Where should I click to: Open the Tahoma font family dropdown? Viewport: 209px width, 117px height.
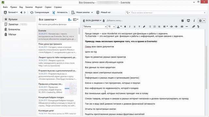point(95,27)
